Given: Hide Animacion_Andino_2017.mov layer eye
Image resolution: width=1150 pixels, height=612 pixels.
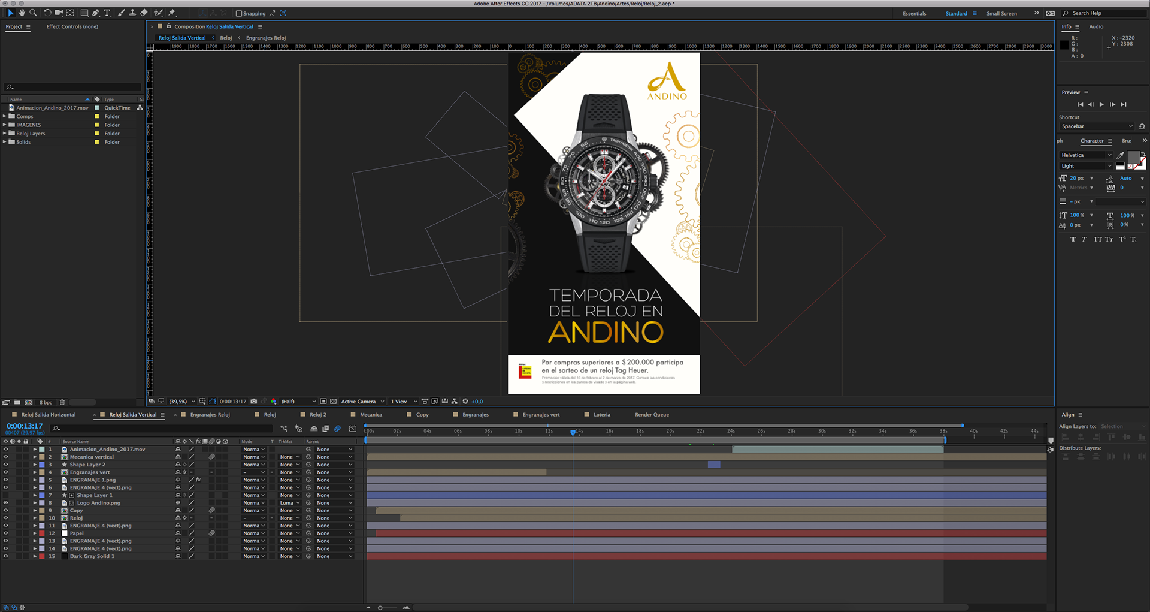Looking at the screenshot, I should [5, 449].
